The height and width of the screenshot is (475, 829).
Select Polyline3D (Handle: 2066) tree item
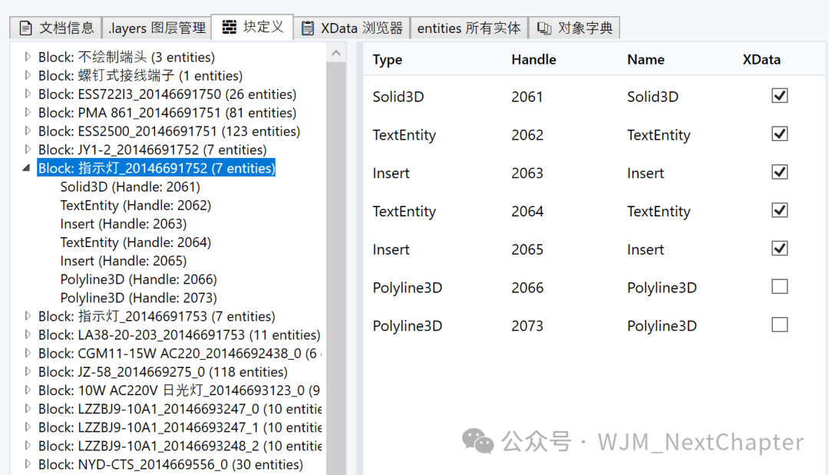[138, 279]
